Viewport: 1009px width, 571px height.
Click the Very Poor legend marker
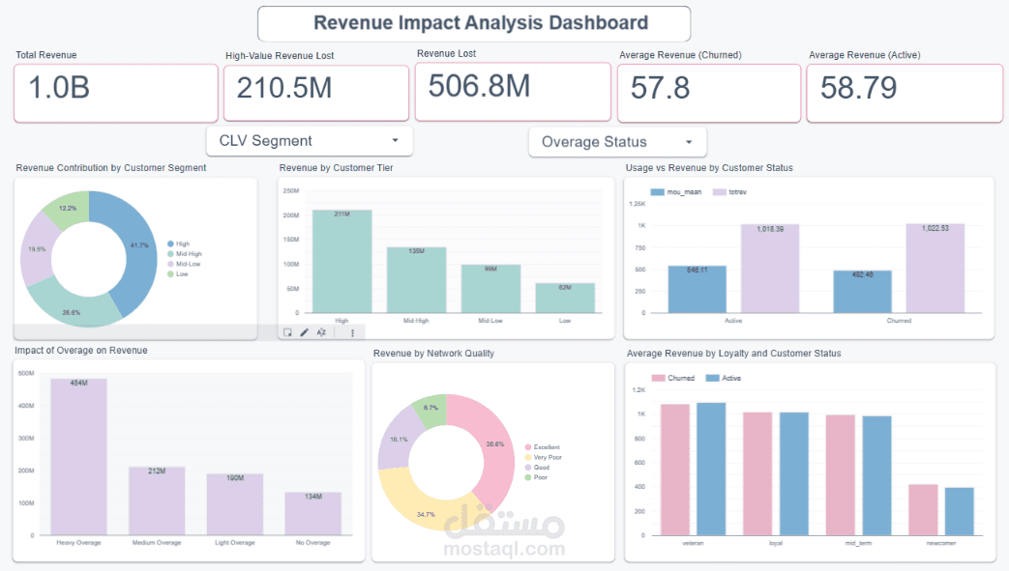[528, 457]
